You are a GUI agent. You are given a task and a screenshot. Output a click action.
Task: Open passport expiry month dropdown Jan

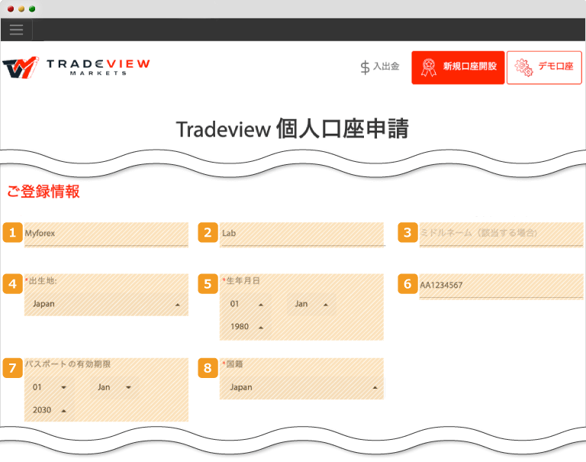coord(114,387)
